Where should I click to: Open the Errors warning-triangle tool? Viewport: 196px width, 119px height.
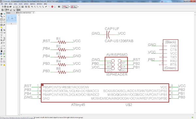pos(4,65)
